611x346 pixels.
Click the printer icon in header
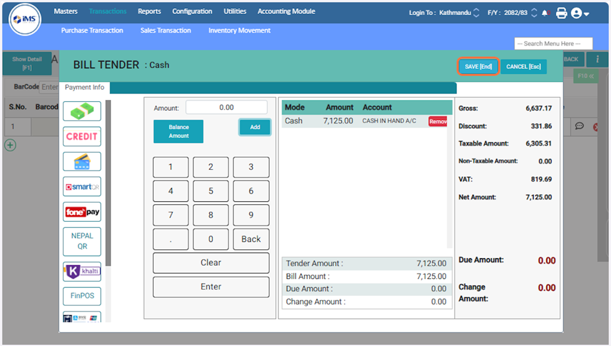coord(561,12)
